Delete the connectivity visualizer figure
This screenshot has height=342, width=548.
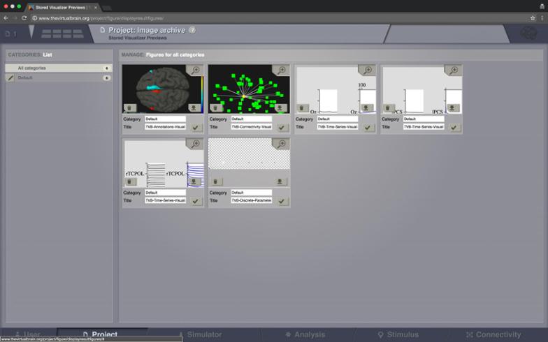(x=216, y=108)
